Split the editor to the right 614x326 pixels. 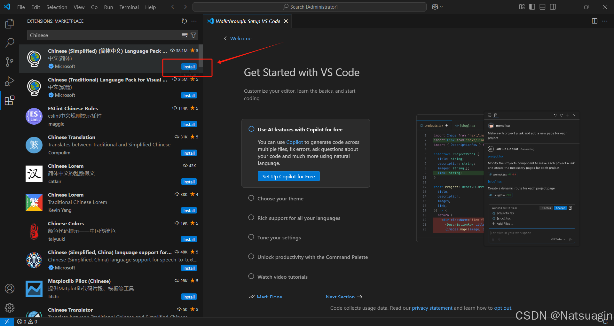click(x=594, y=21)
